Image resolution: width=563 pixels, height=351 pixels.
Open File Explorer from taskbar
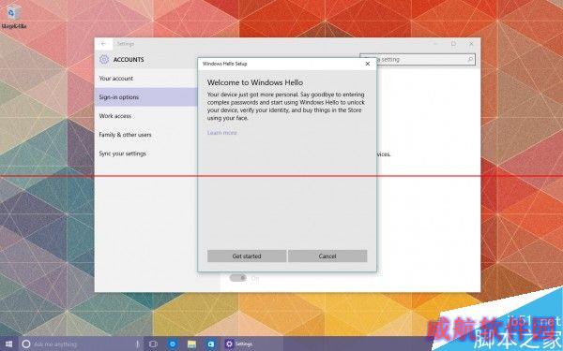191,344
